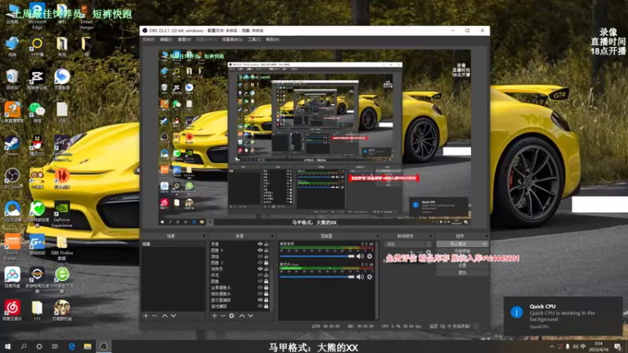Open 微信 WeChat desktop icon

click(37, 112)
